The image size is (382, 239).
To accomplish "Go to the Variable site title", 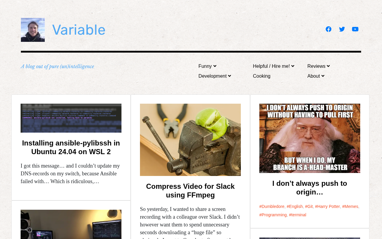I will pos(79,30).
